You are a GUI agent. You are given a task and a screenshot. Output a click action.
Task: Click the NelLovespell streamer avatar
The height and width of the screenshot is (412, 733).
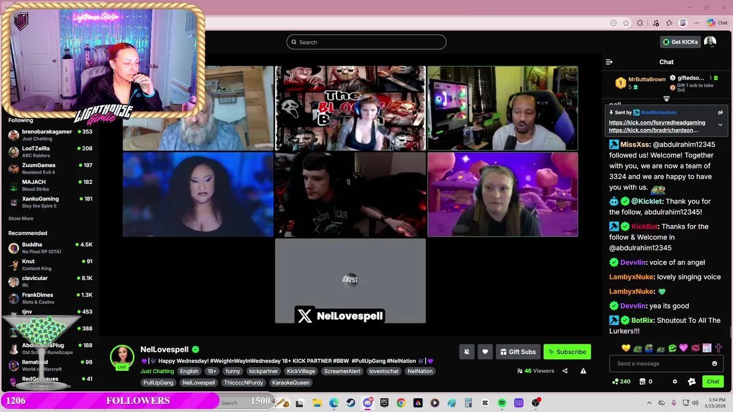122,357
